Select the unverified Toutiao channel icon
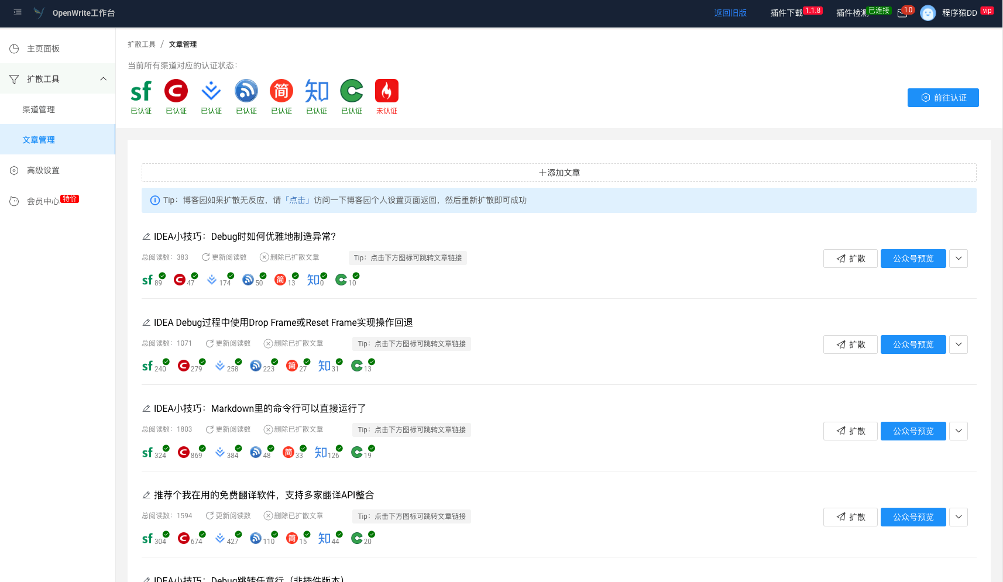The image size is (1003, 582). 387,91
